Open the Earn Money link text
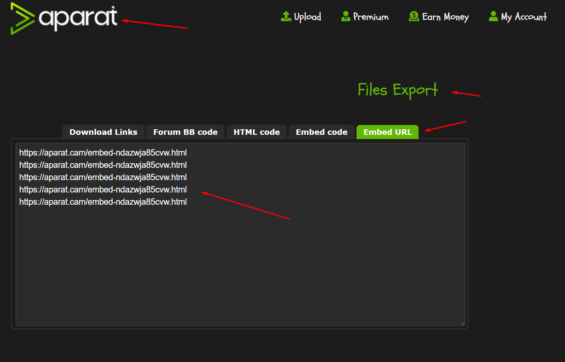Image resolution: width=565 pixels, height=362 pixels. (x=445, y=17)
